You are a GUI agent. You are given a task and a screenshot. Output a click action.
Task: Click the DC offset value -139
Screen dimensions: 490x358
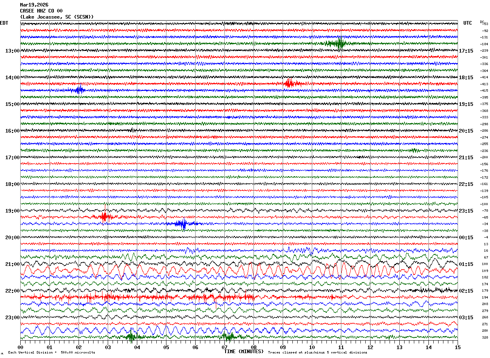[484, 191]
